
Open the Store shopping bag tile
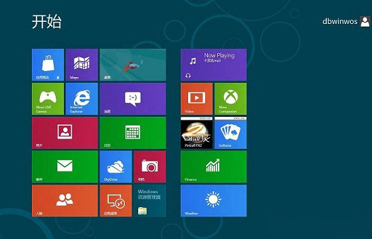[48, 65]
